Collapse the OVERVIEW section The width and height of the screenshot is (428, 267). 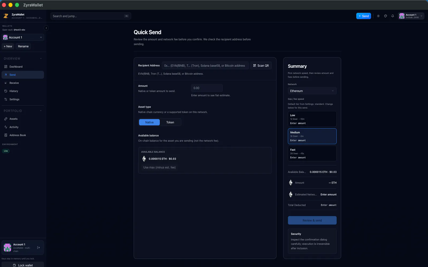(x=41, y=58)
